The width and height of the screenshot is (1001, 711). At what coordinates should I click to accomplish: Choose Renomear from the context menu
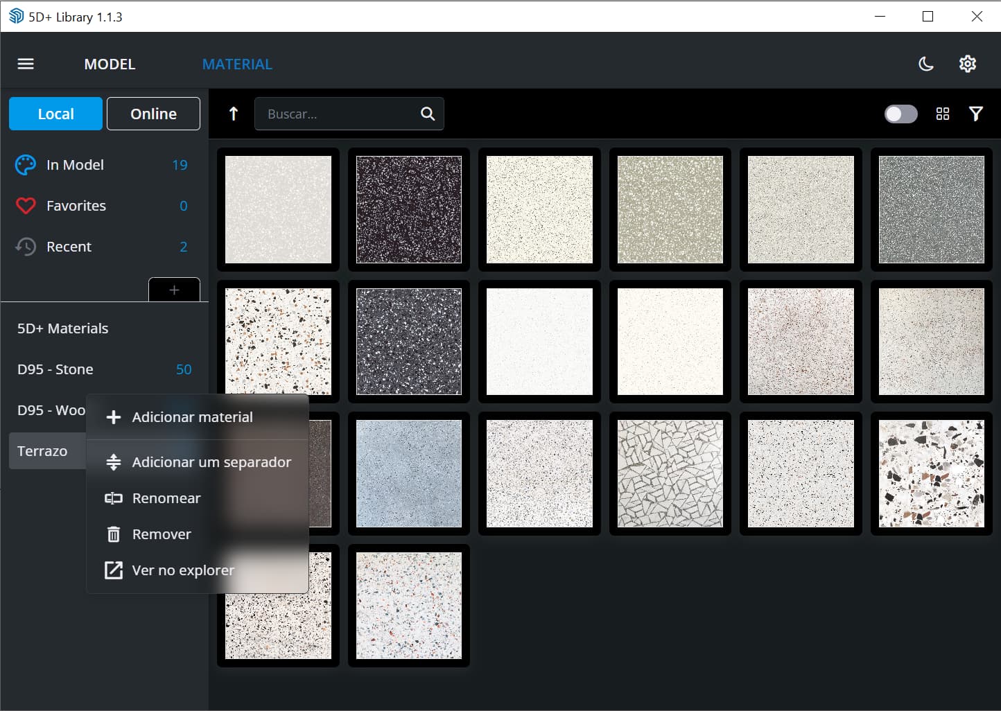[166, 498]
